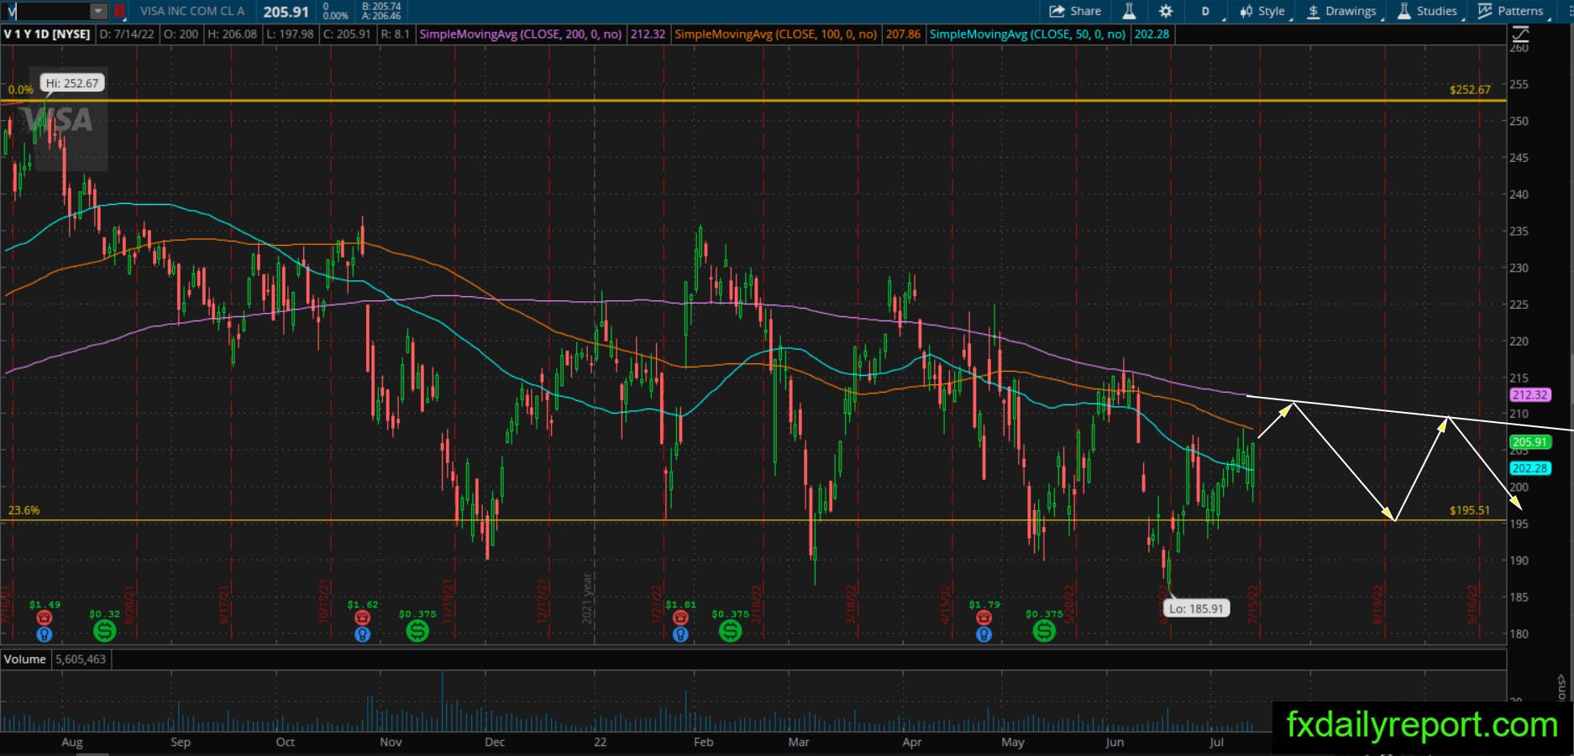1574x756 pixels.
Task: Click the green 205.91 price axis tag
Action: point(1529,442)
